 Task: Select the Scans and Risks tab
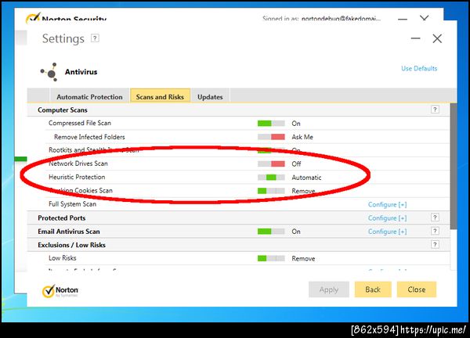click(160, 96)
